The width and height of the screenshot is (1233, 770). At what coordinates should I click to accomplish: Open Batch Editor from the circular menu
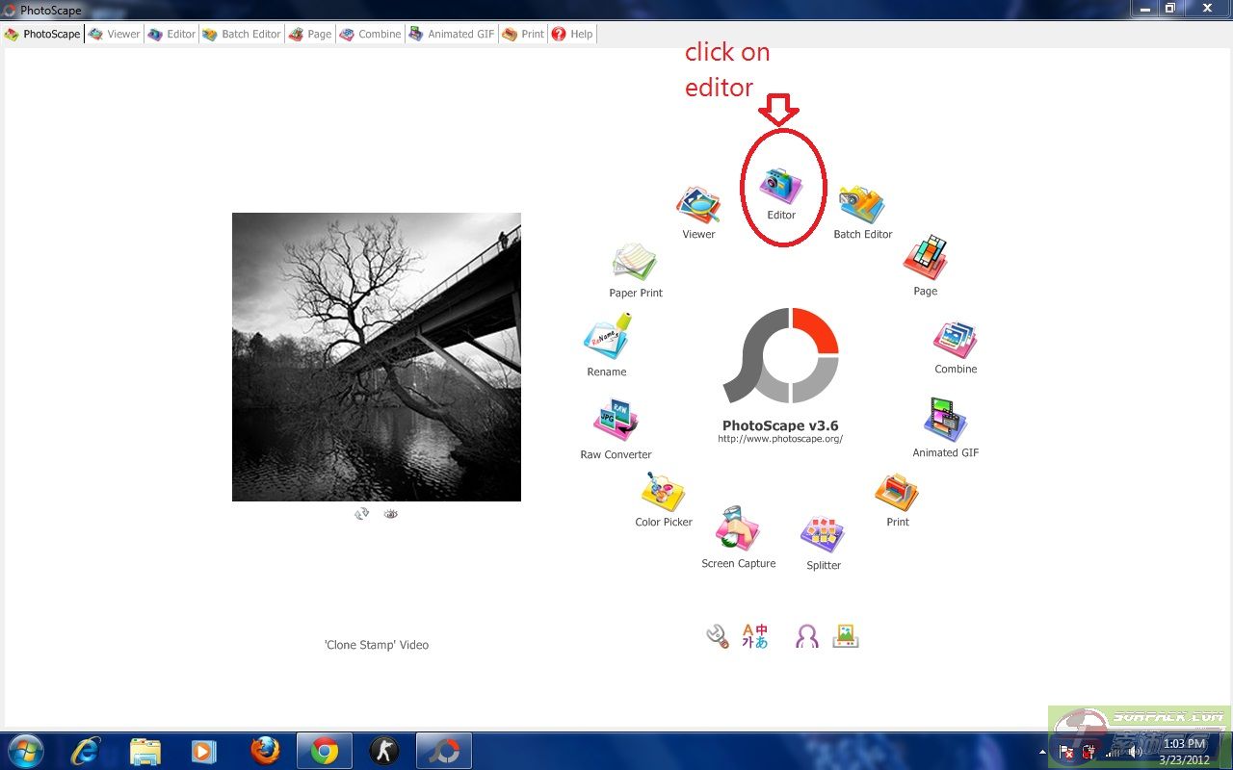point(862,205)
